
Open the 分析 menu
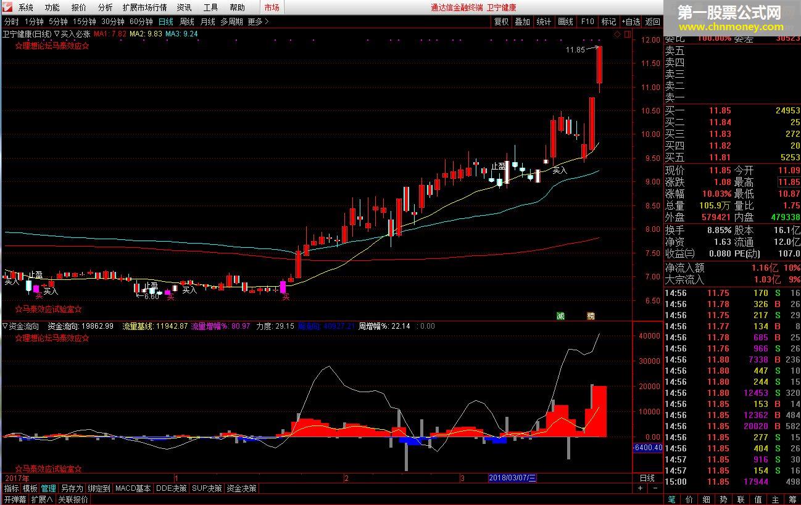tap(106, 7)
